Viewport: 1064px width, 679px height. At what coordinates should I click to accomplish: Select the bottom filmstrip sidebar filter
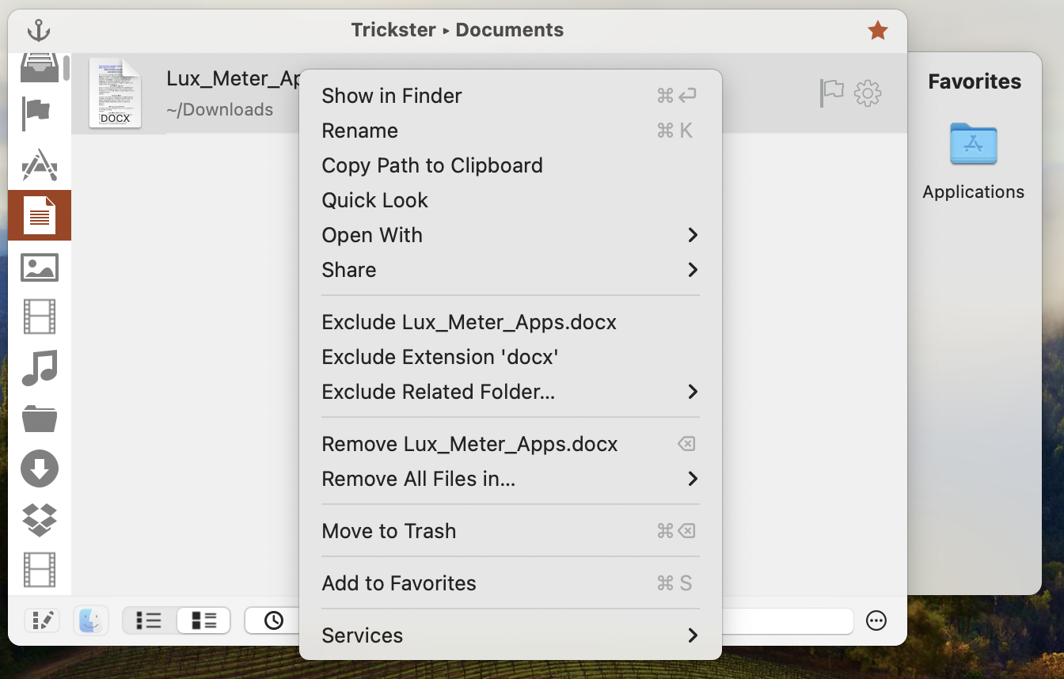coord(40,570)
